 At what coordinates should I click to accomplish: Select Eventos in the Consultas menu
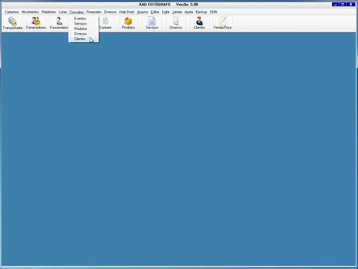click(80, 19)
